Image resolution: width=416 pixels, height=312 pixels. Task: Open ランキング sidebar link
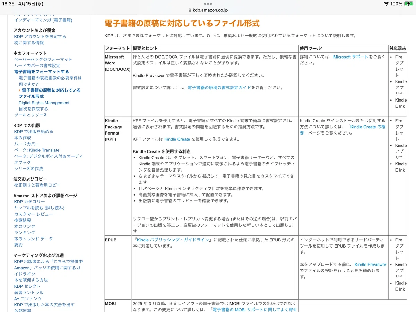coord(25,232)
